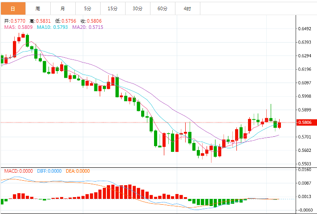Click the 0.0160 MACD axis label
Viewport: 317px width, 214px height.
[x=305, y=170]
